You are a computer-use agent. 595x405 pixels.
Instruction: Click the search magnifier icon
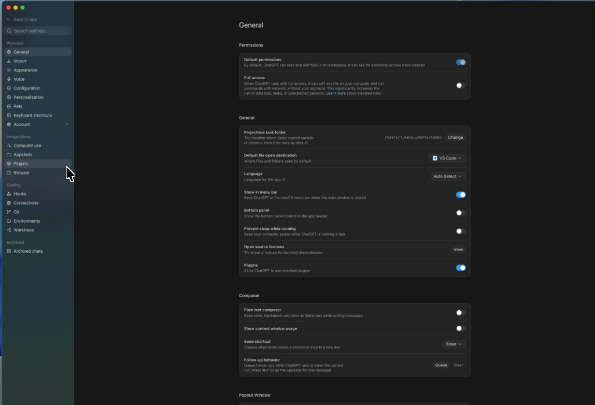click(x=9, y=31)
